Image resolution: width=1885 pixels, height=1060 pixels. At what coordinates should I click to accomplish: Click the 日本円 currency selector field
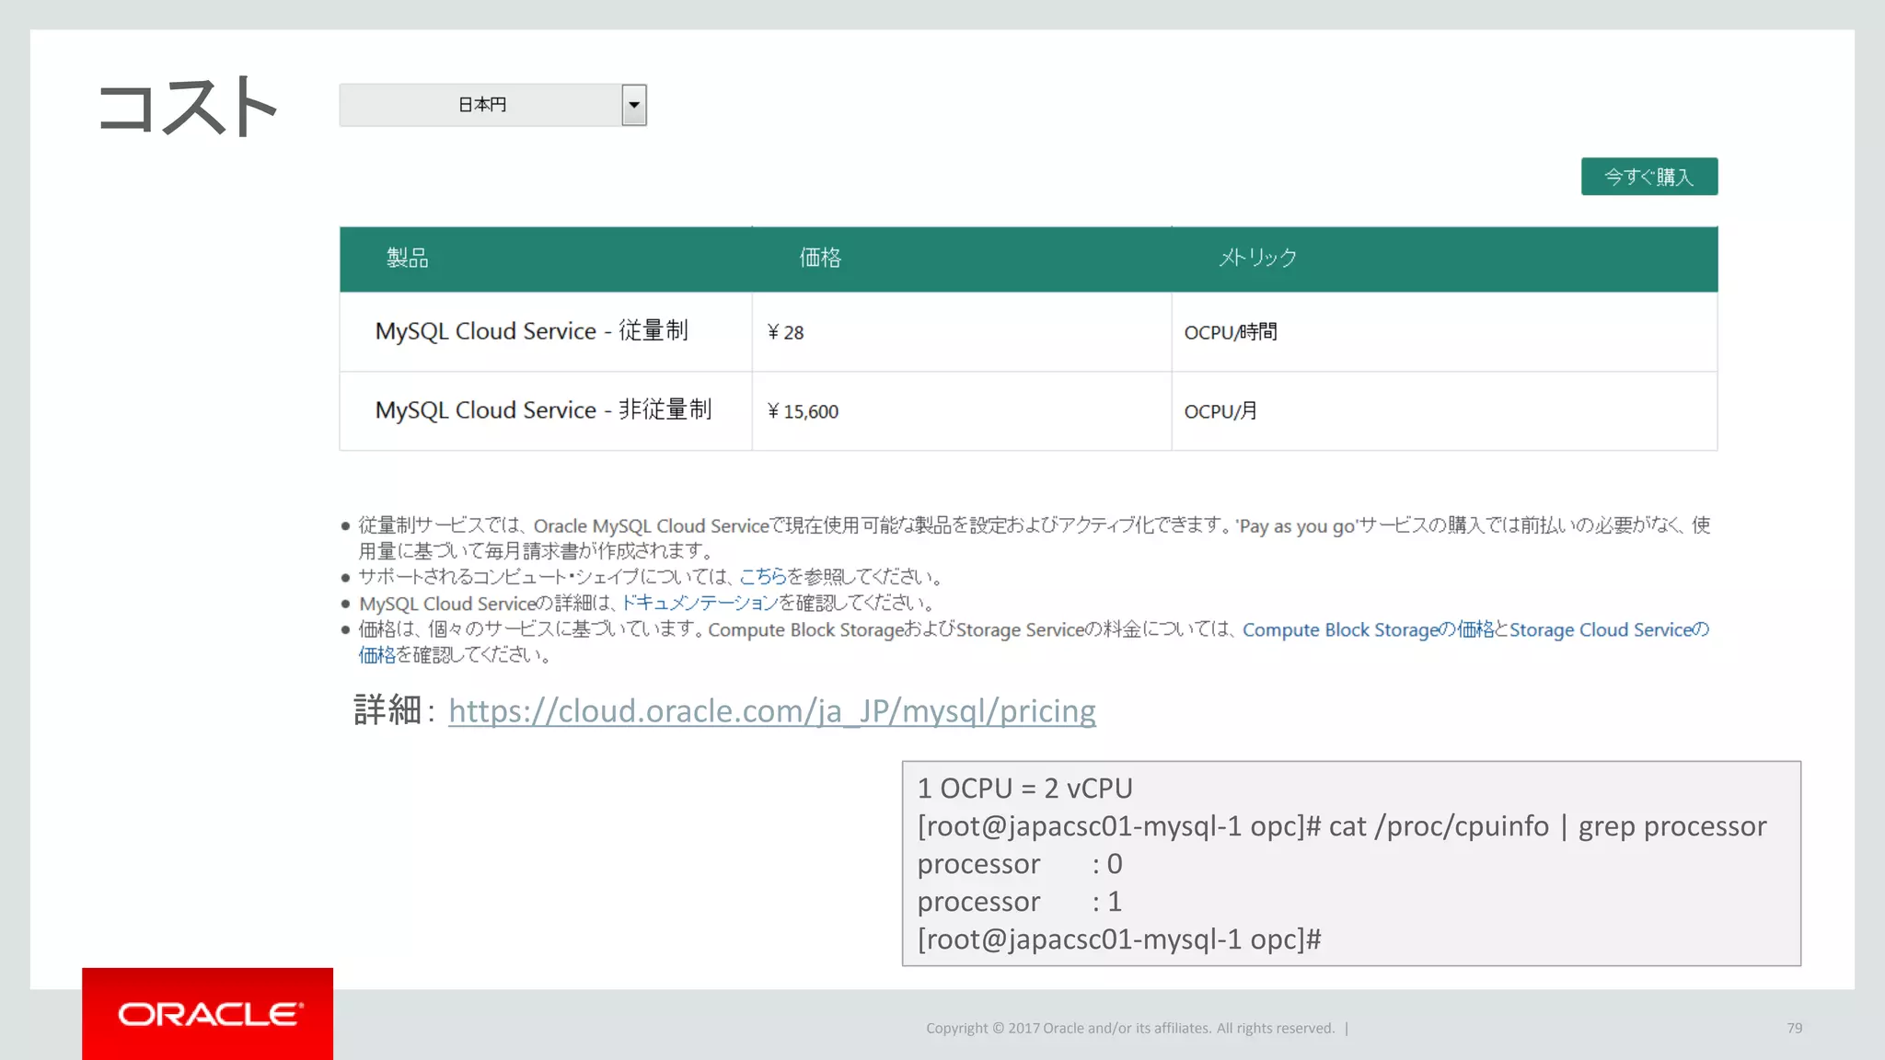pyautogui.click(x=492, y=105)
